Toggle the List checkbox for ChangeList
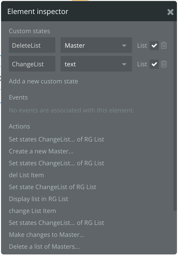This screenshot has height=256, width=178. coord(154,64)
